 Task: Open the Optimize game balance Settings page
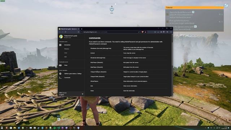tap(73, 74)
